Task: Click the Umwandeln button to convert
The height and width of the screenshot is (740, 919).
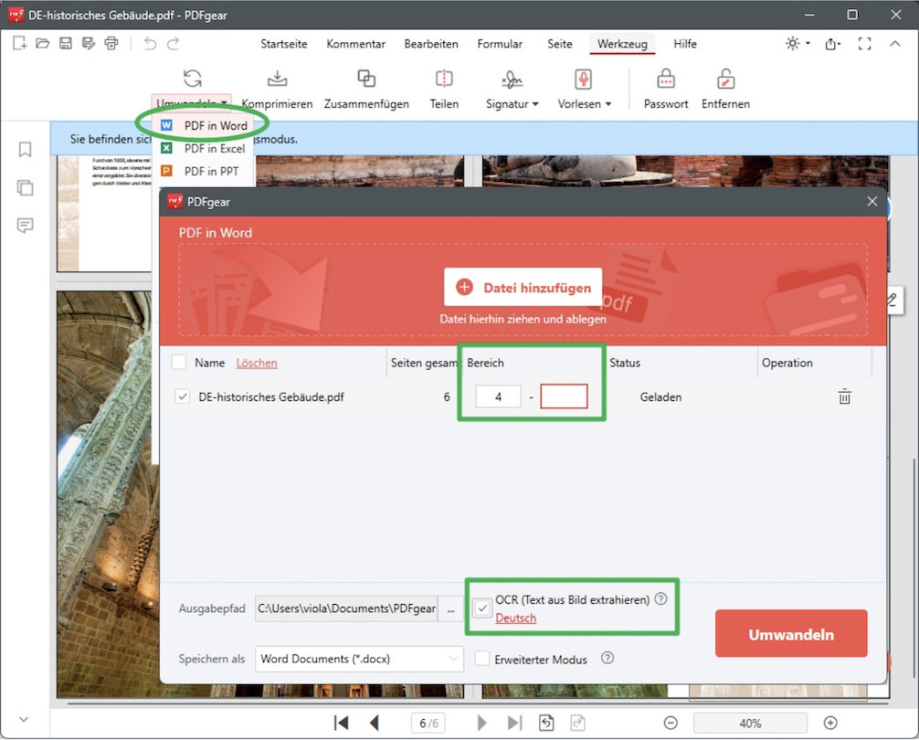Action: pos(791,632)
